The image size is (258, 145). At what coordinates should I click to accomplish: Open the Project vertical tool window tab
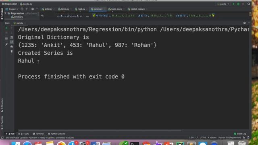pyautogui.click(x=2, y=14)
